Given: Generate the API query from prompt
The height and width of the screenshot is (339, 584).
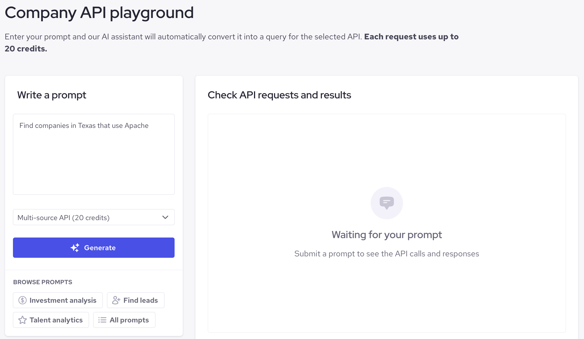Looking at the screenshot, I should (94, 248).
